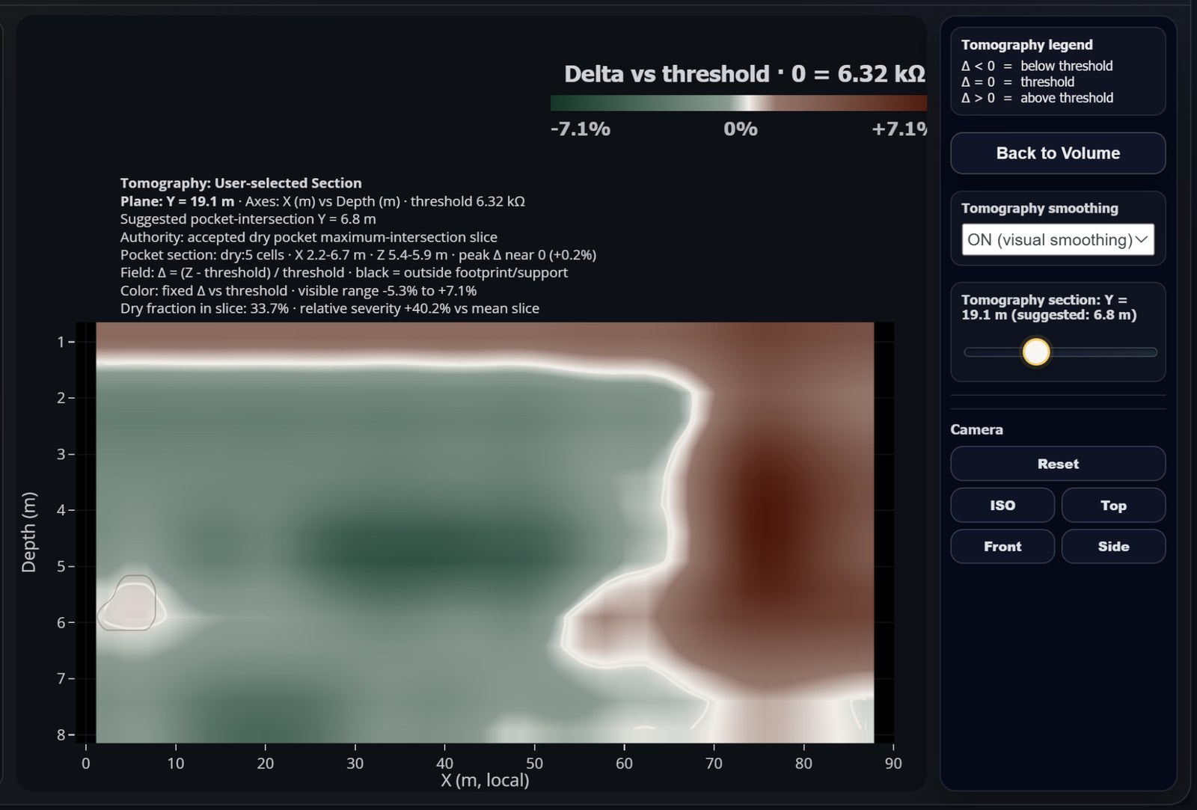The image size is (1197, 810).
Task: Switch camera to Side view
Action: coord(1113,547)
